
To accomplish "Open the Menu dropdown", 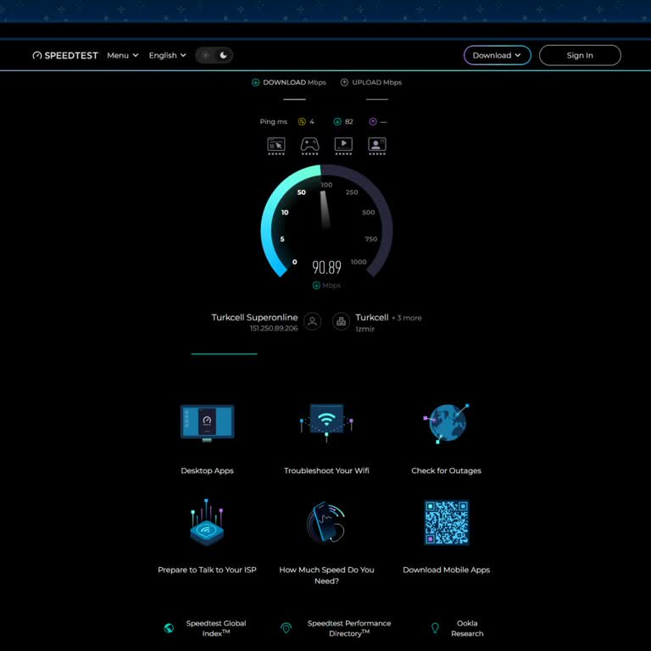I will click(122, 55).
